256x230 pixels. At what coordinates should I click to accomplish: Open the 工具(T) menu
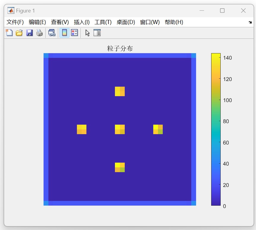tap(103, 22)
